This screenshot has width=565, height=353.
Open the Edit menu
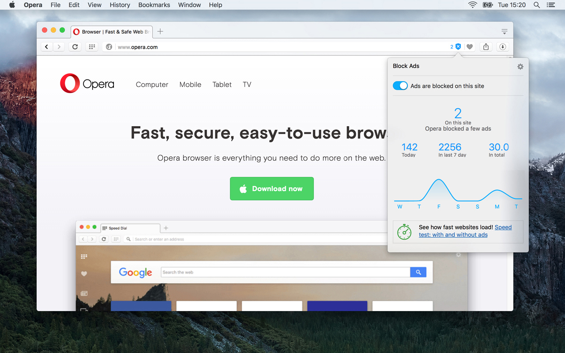[74, 5]
